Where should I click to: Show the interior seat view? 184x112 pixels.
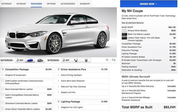(76, 60)
